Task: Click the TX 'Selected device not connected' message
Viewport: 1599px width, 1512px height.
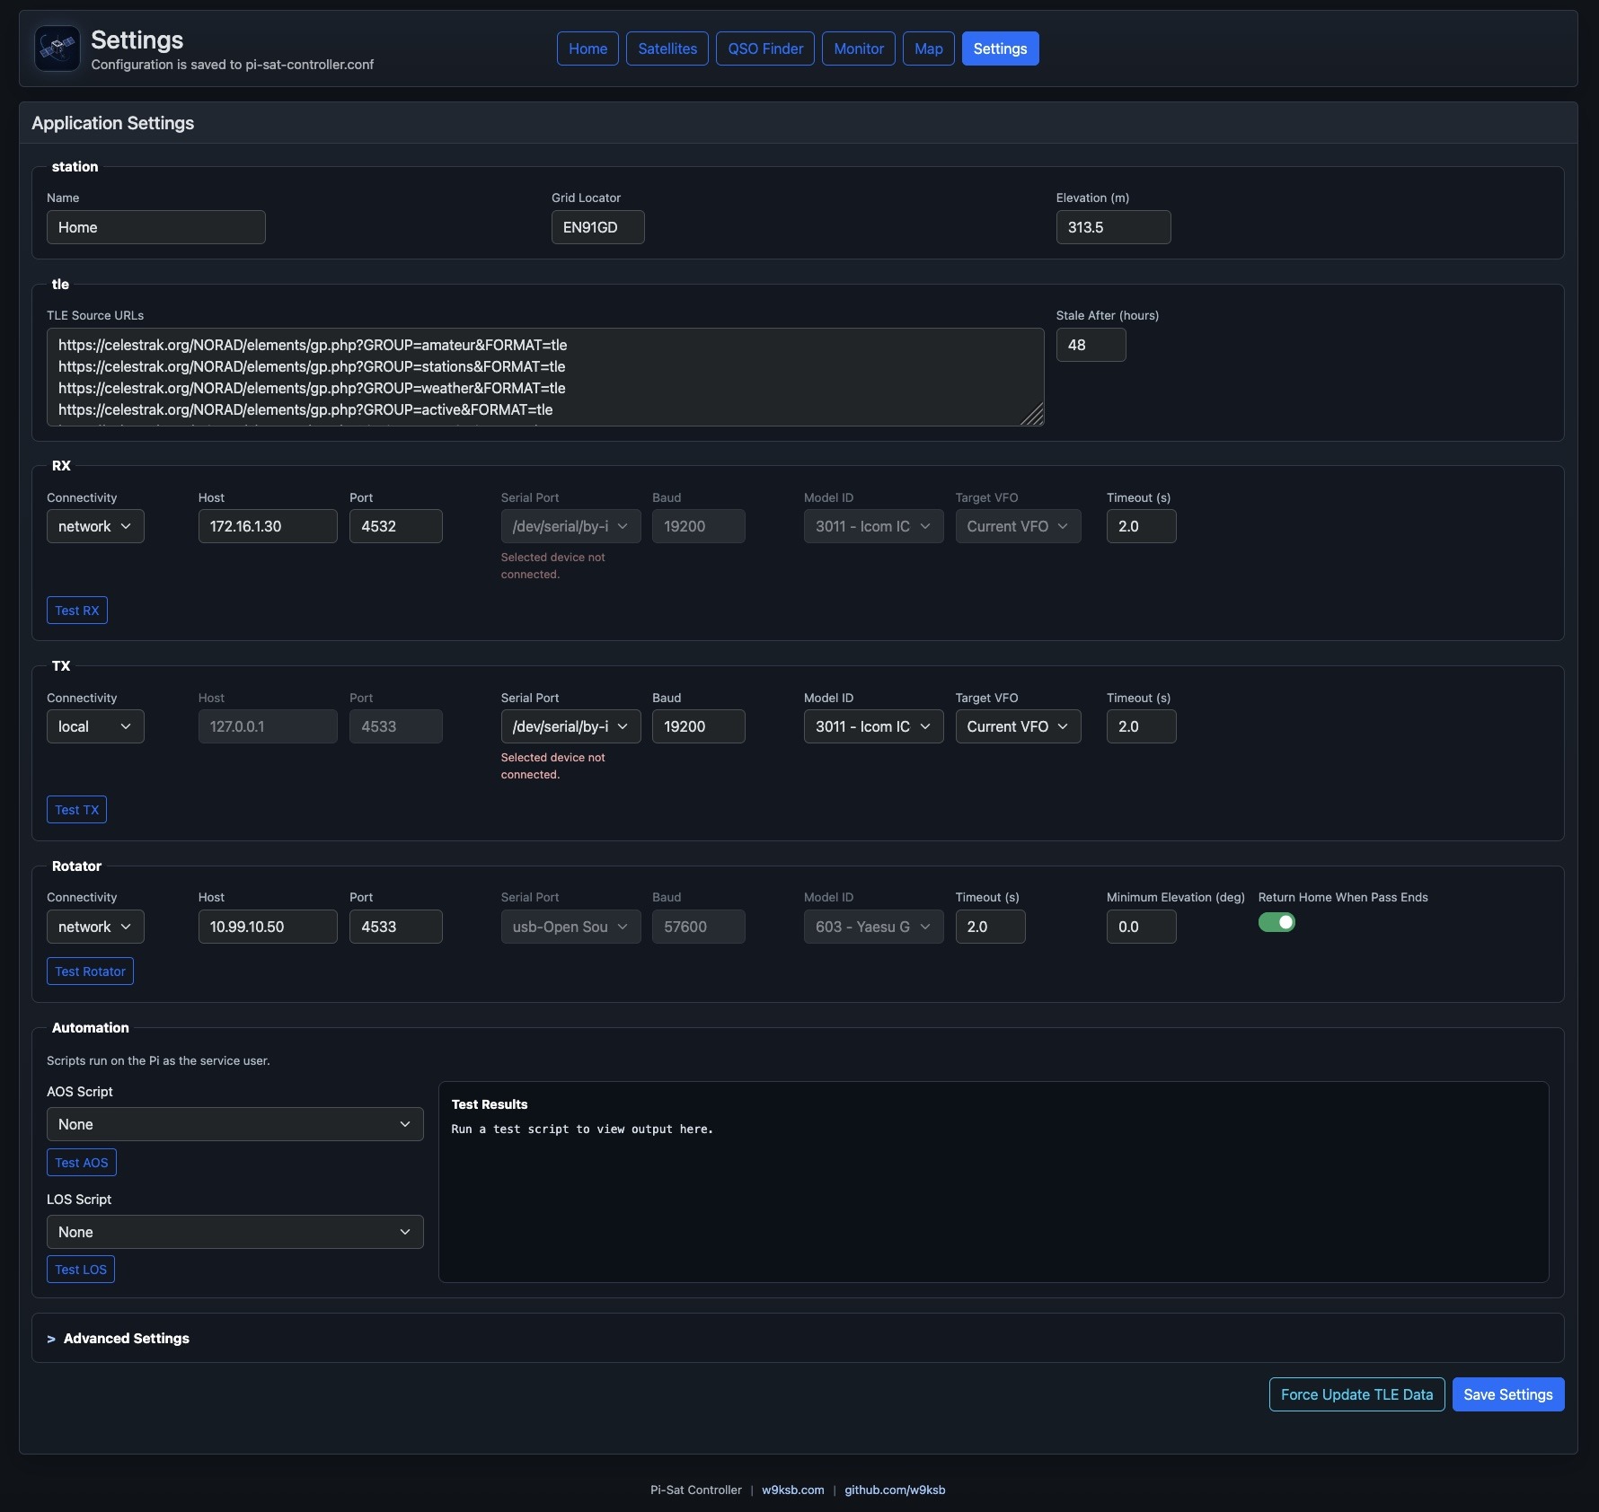Action: point(552,766)
